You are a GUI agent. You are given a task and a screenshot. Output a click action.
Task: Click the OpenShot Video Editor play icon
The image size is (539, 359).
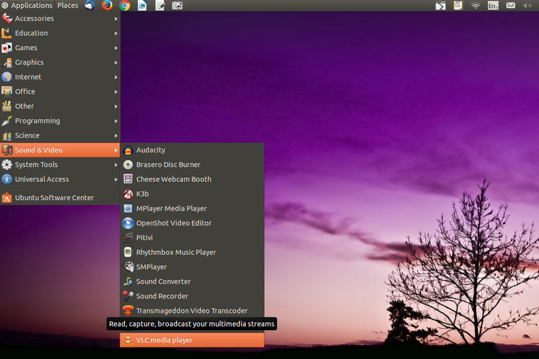(x=128, y=223)
